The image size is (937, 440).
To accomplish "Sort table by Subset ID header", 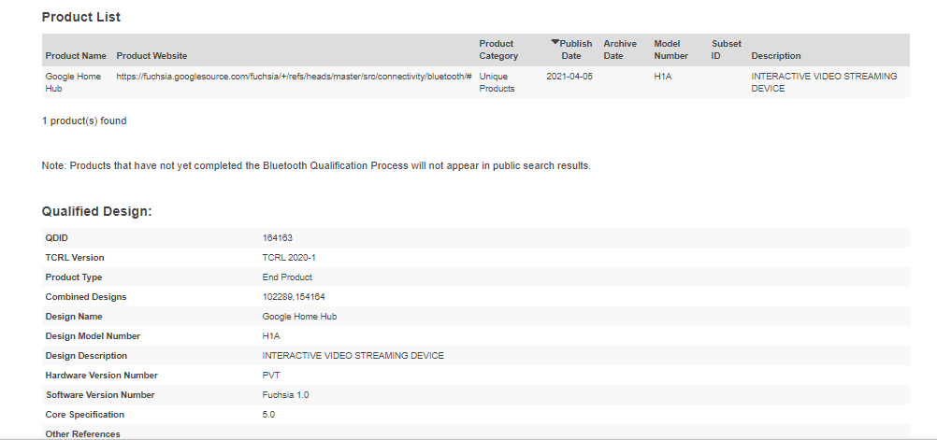I will [726, 50].
